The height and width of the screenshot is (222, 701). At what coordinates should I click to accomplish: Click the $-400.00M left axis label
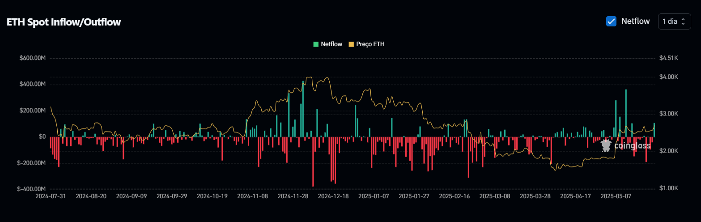point(31,189)
